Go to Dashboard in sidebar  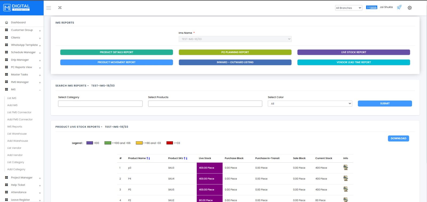tap(18, 23)
